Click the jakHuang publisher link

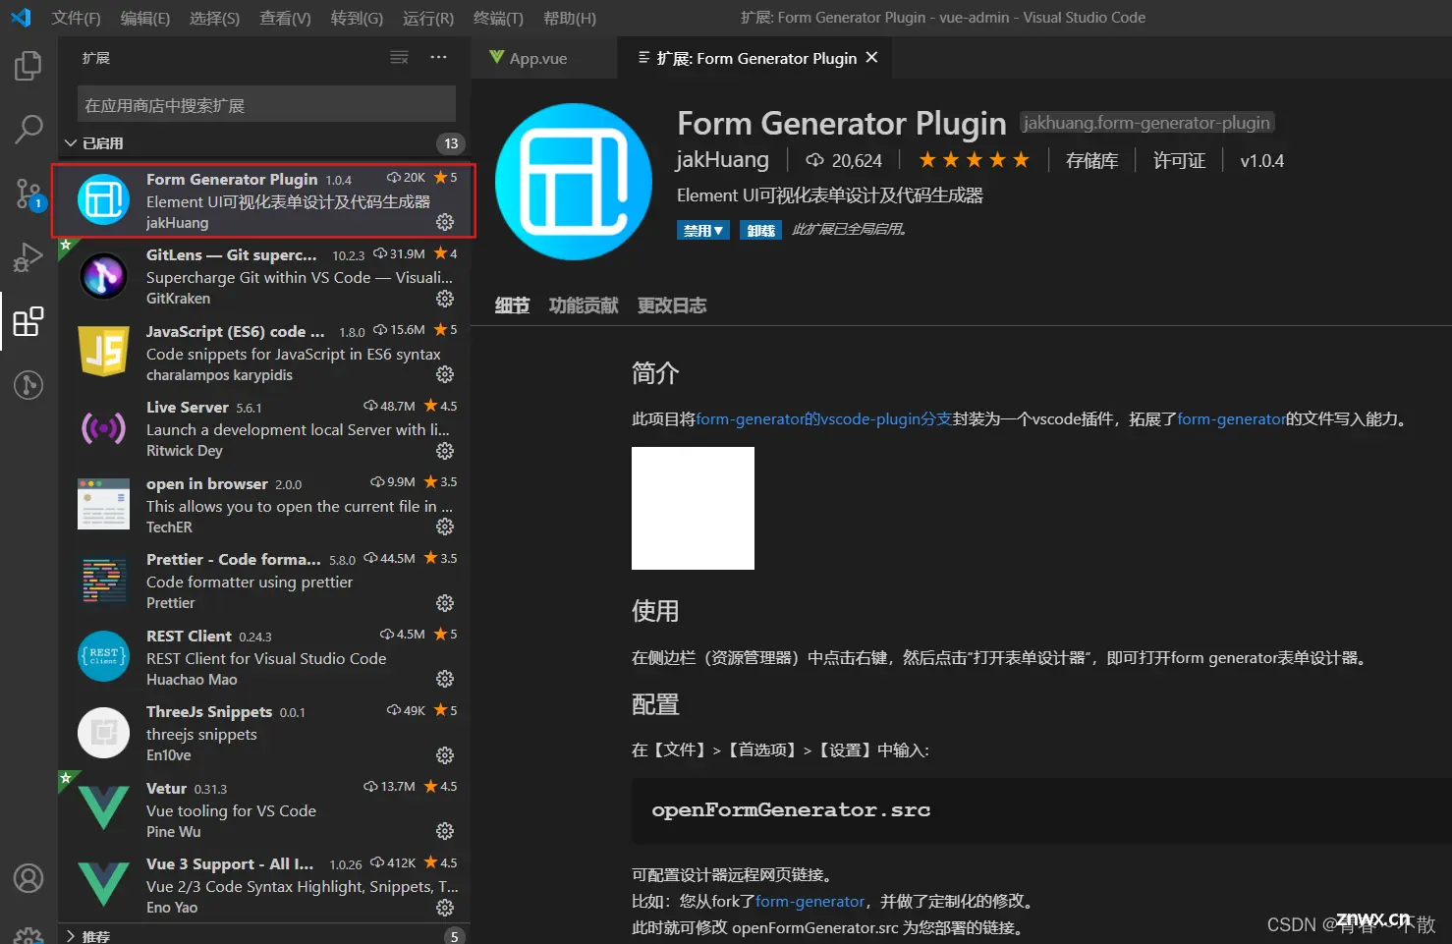tap(722, 159)
